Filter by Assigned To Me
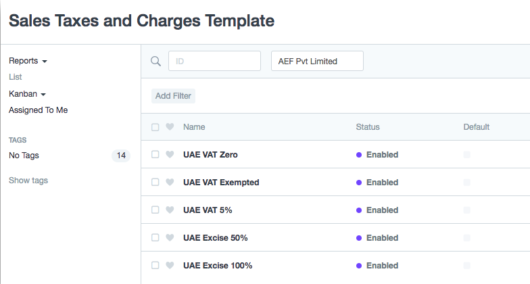The height and width of the screenshot is (284, 530). click(38, 110)
